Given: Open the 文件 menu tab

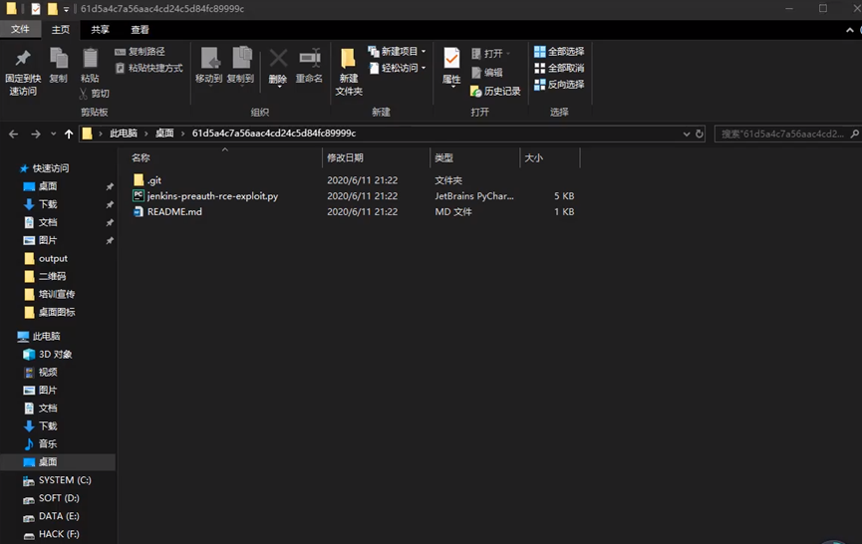Looking at the screenshot, I should (x=20, y=30).
